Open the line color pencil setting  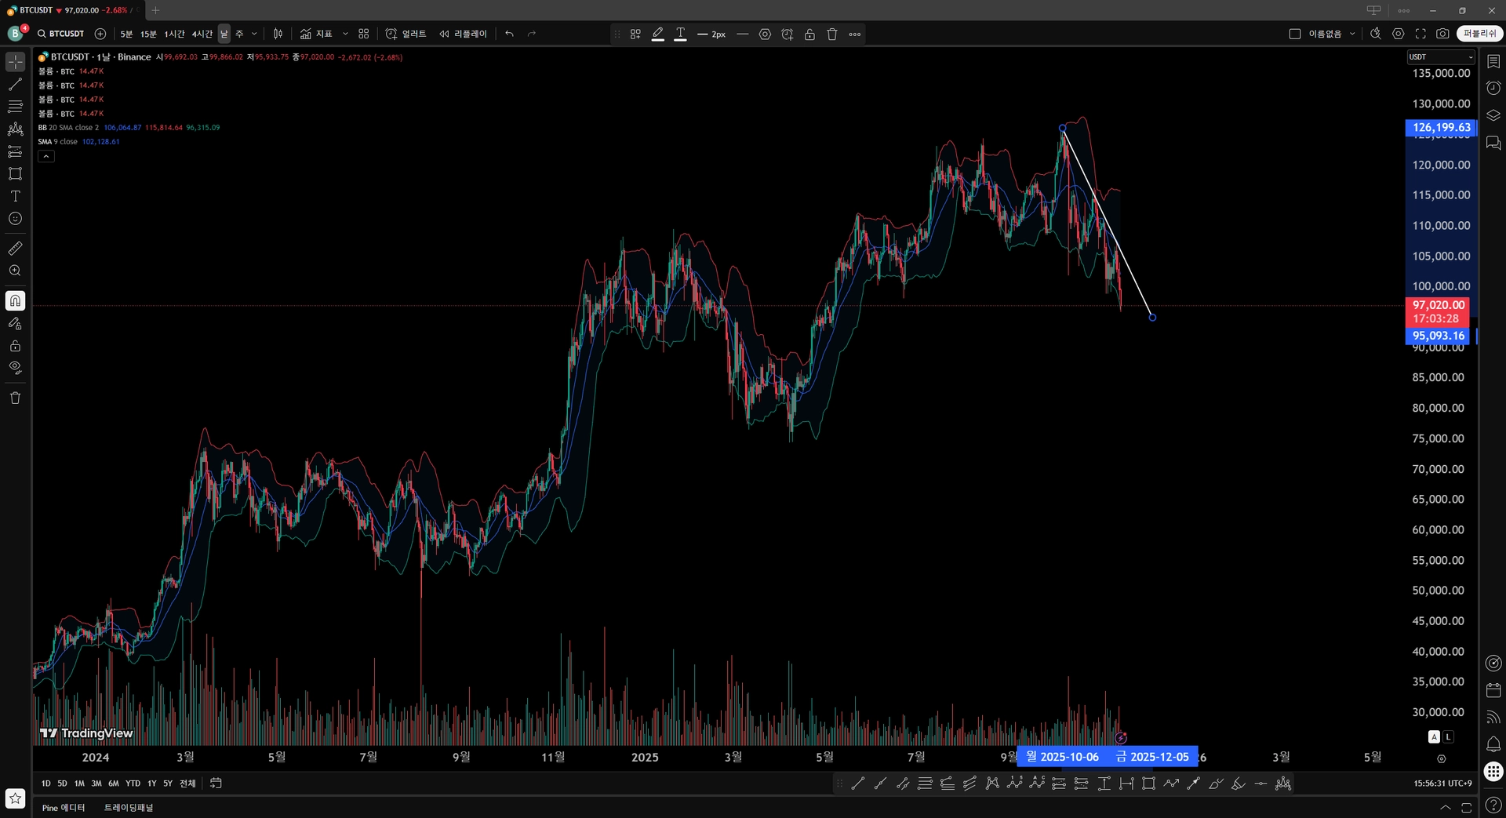tap(658, 34)
